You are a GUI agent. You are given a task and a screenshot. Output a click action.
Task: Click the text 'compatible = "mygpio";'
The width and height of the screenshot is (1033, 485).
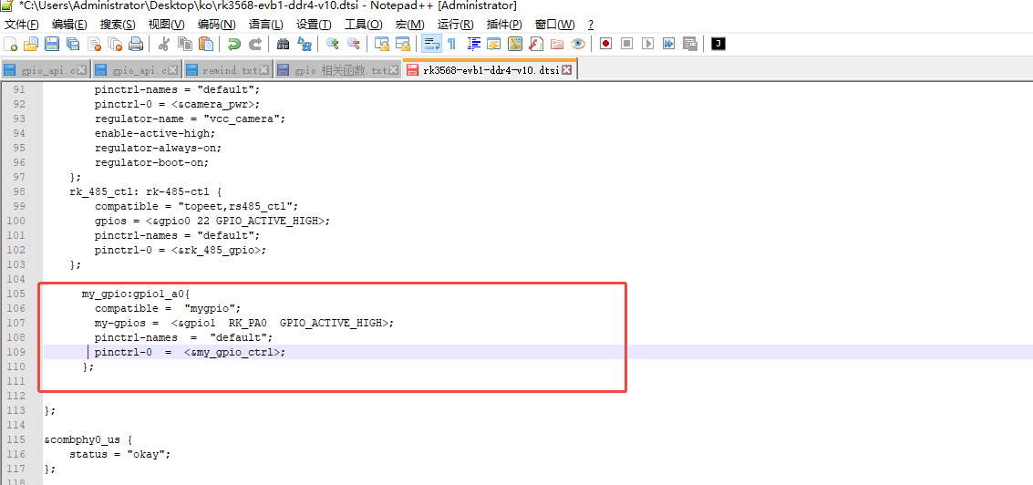pos(169,308)
